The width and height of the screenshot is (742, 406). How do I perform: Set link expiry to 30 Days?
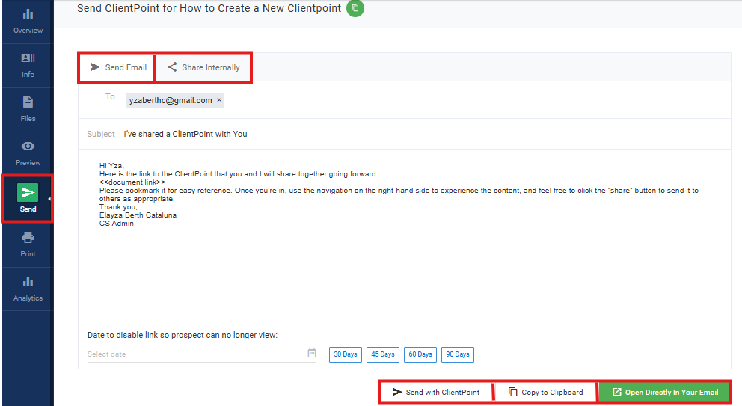point(346,354)
